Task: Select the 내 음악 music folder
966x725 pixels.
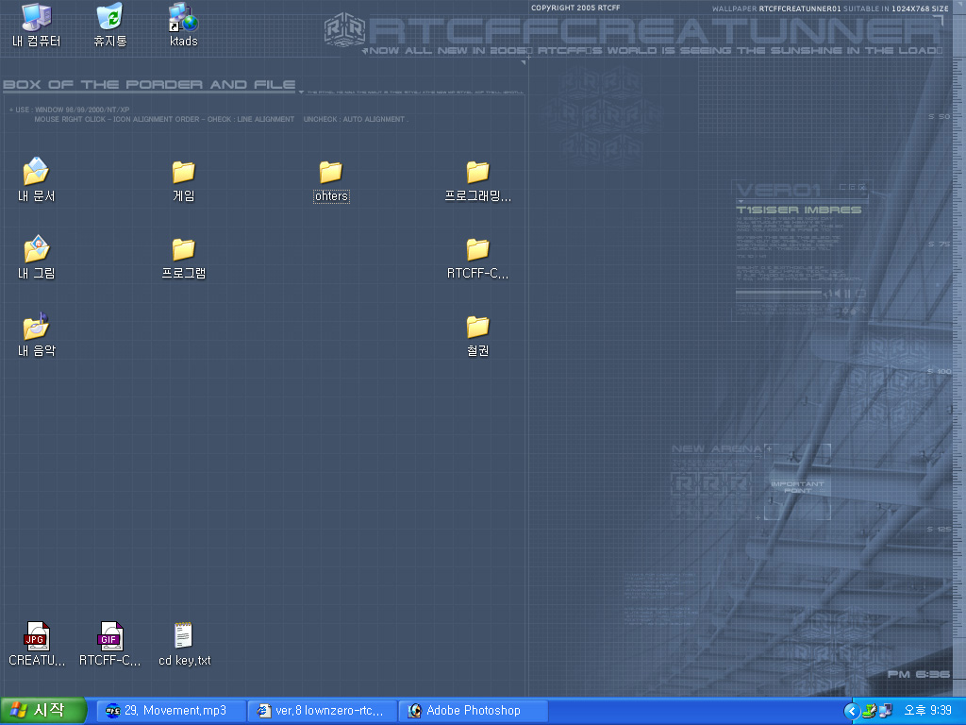Action: pyautogui.click(x=36, y=327)
